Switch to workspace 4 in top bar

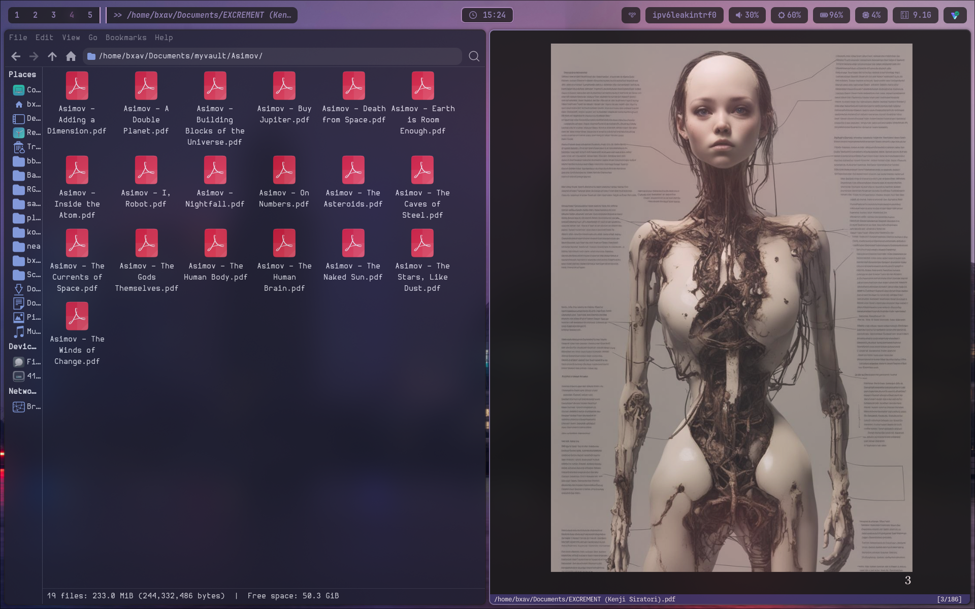pyautogui.click(x=72, y=15)
